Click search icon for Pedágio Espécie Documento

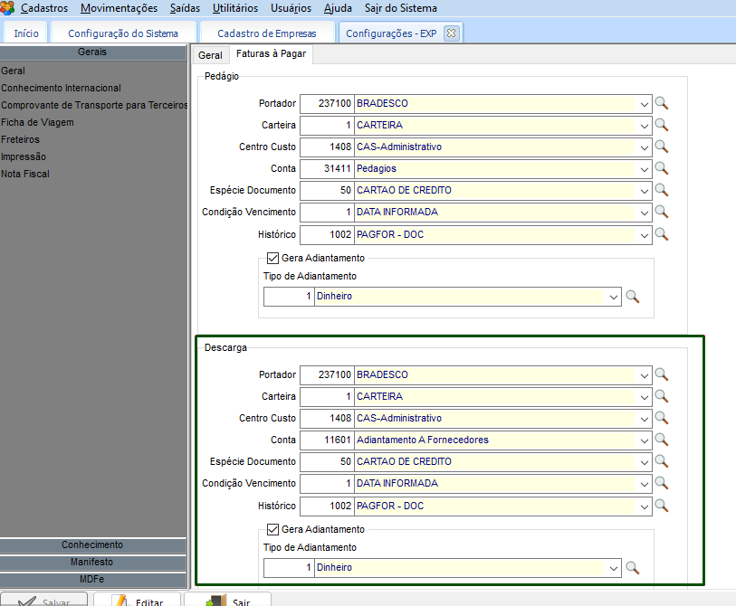click(x=662, y=190)
